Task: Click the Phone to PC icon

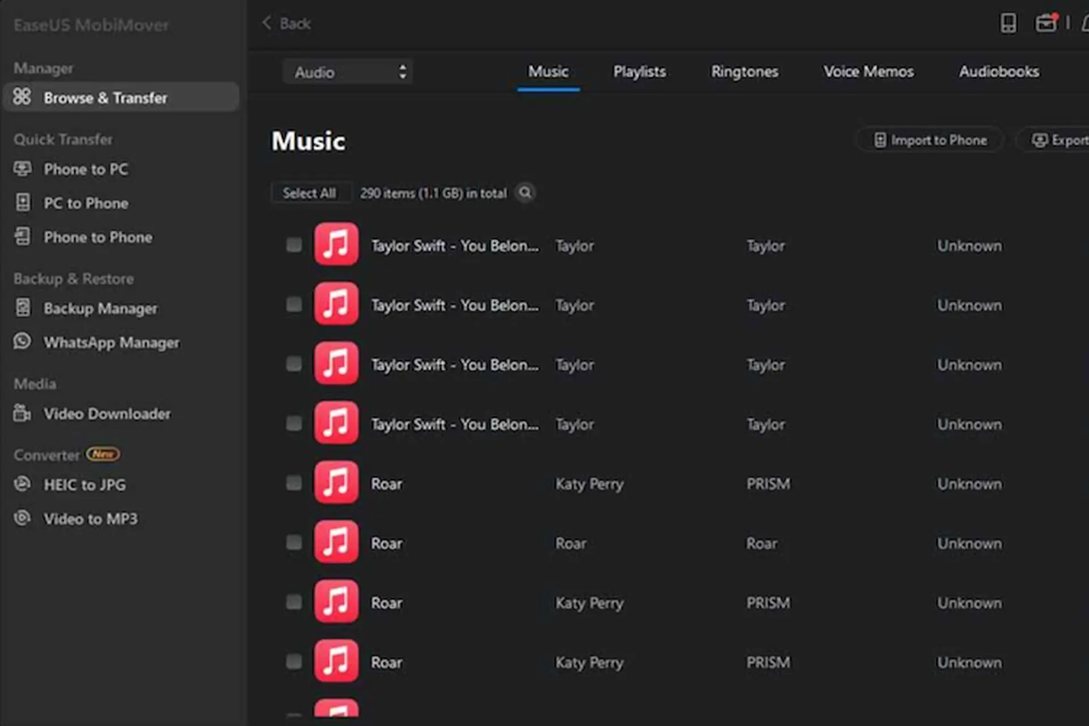Action: (x=23, y=168)
